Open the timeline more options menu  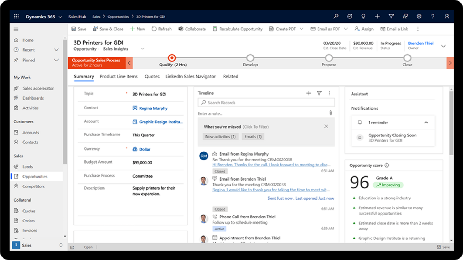[329, 93]
